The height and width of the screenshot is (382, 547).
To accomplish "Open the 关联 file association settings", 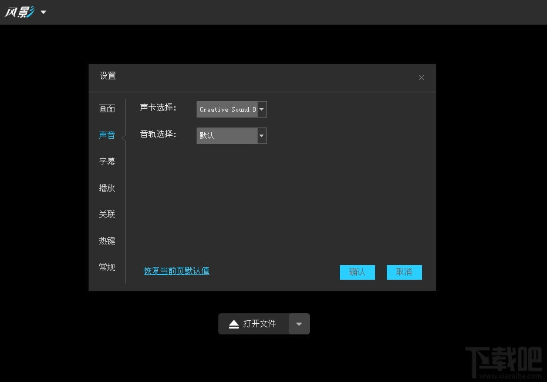I will coord(107,214).
